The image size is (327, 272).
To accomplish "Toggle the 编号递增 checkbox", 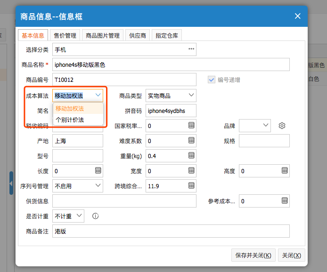I will tap(212, 80).
